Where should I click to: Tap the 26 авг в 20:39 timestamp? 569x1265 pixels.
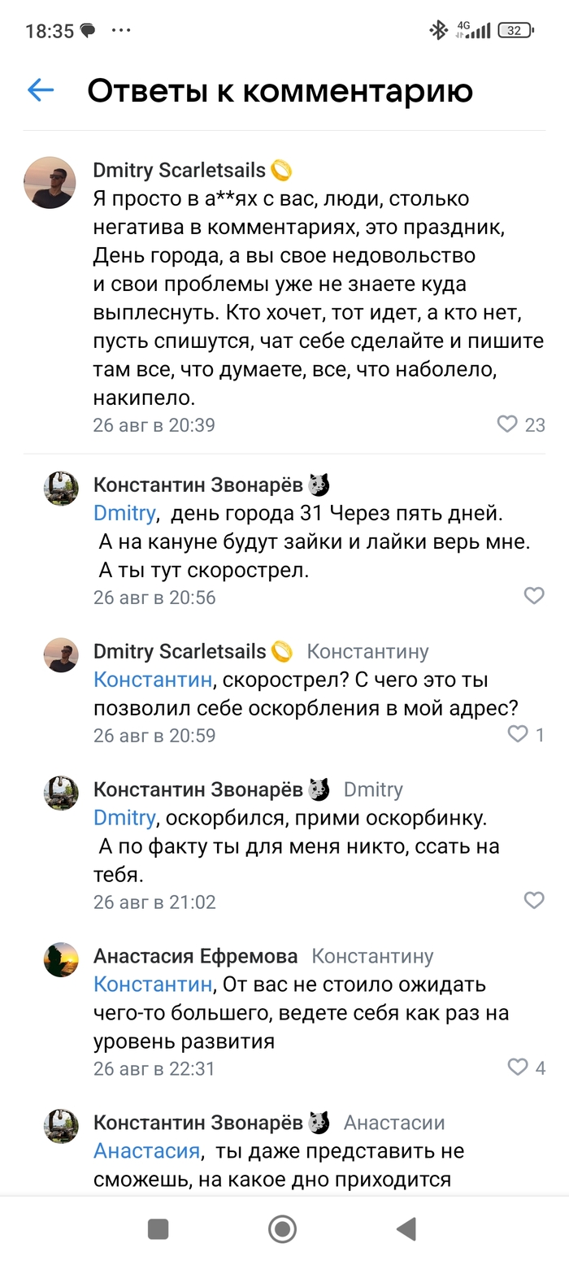click(x=154, y=424)
